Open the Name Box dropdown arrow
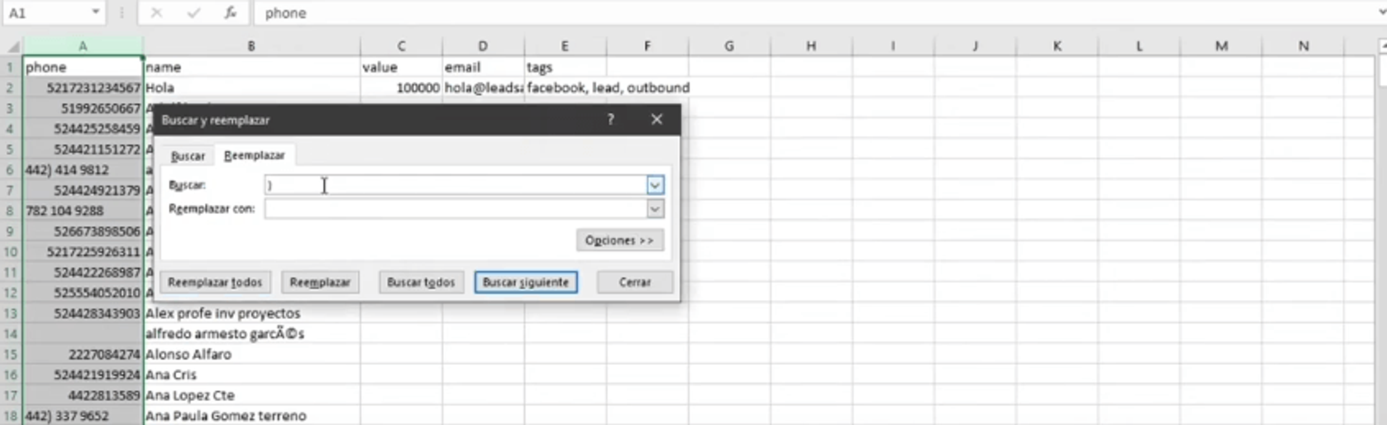This screenshot has height=425, width=1387. [x=95, y=12]
